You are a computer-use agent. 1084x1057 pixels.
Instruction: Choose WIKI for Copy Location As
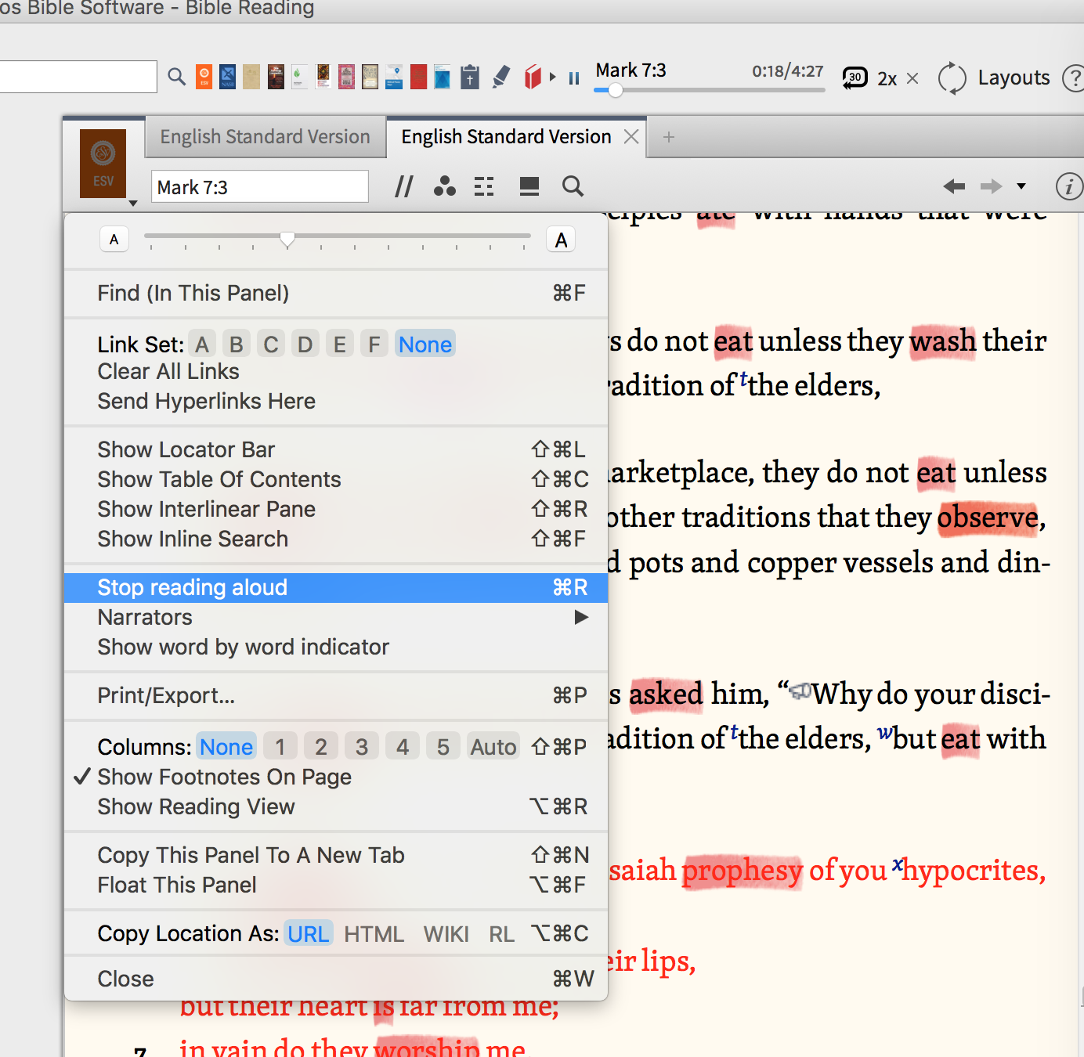point(446,933)
